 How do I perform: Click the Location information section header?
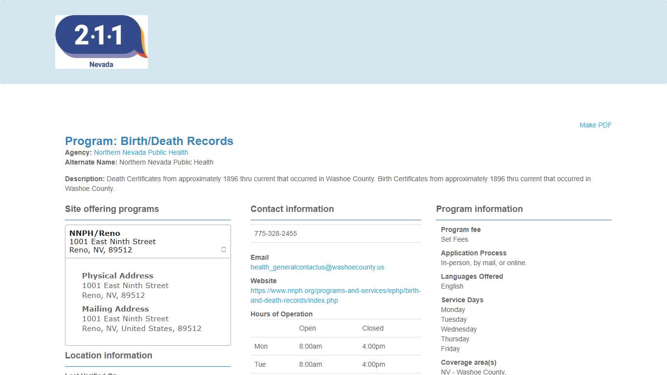(108, 355)
